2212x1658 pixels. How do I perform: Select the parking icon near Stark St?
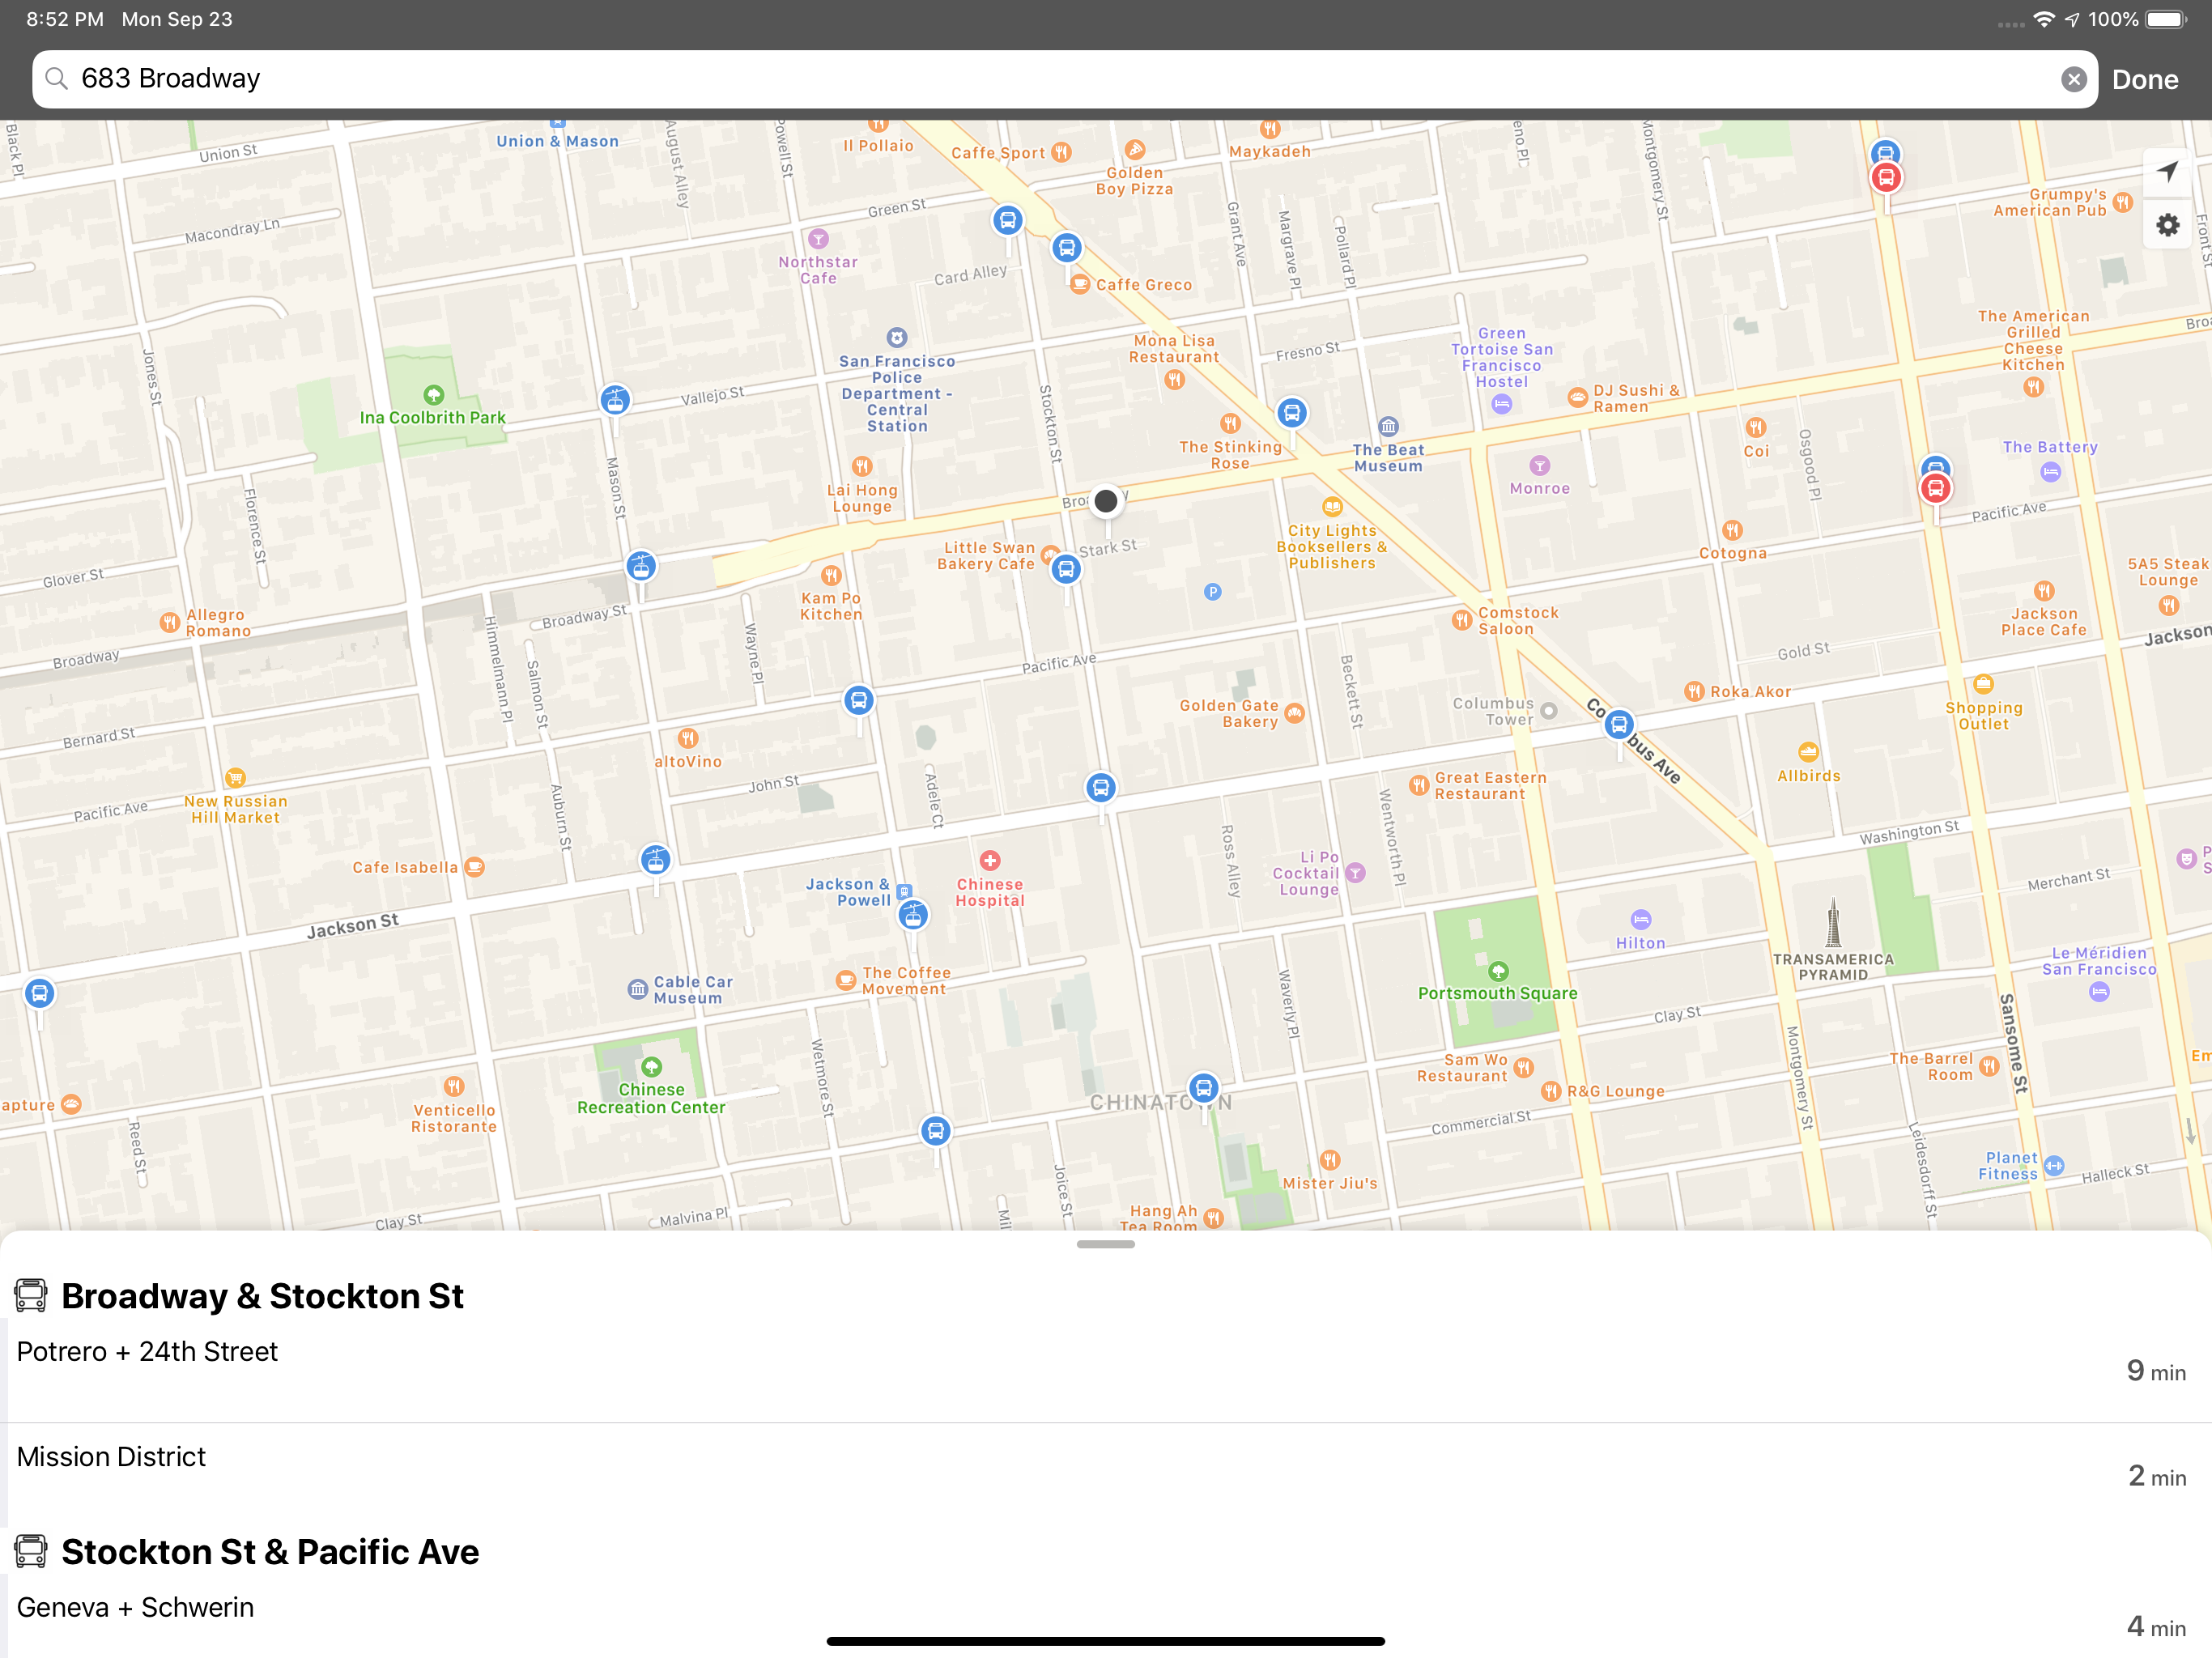pos(1213,592)
